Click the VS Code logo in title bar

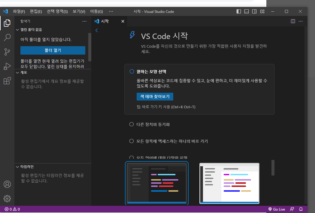pos(5,11)
